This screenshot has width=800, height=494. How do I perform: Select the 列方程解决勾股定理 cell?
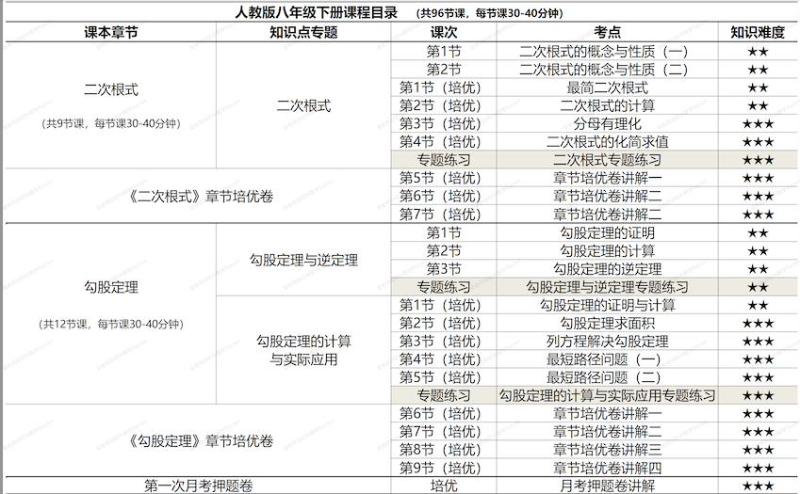(x=607, y=342)
